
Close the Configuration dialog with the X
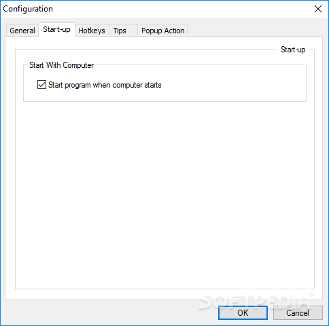tap(318, 9)
